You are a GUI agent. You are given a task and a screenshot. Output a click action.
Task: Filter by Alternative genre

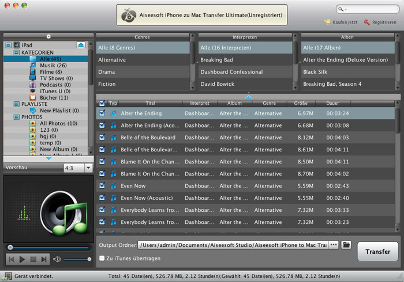pos(143,60)
